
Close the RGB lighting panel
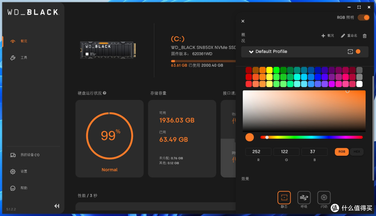point(243,21)
